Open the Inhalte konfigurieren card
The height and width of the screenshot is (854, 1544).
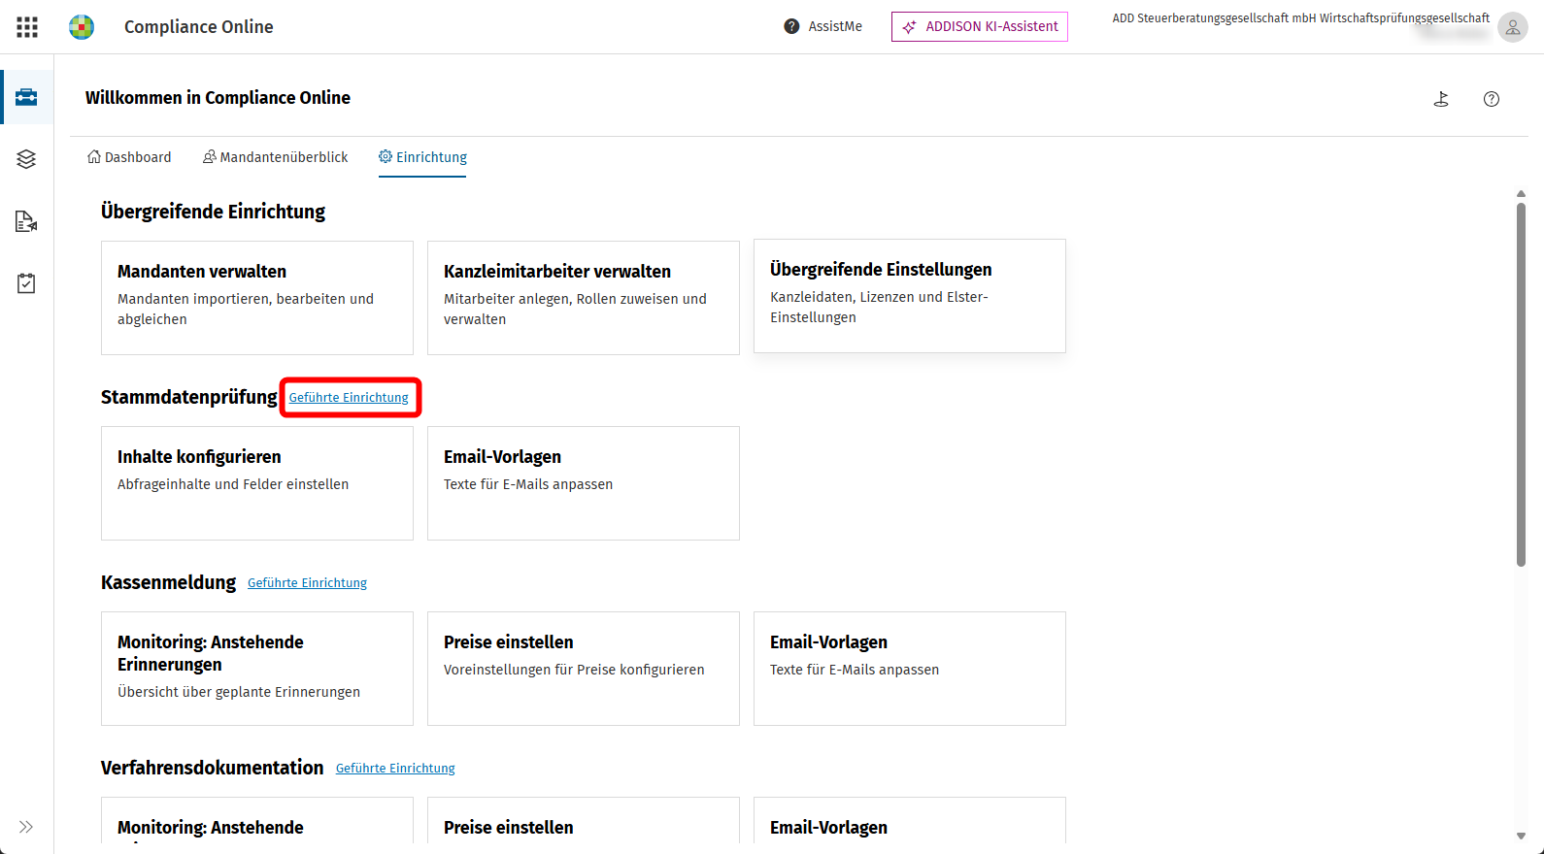(257, 483)
